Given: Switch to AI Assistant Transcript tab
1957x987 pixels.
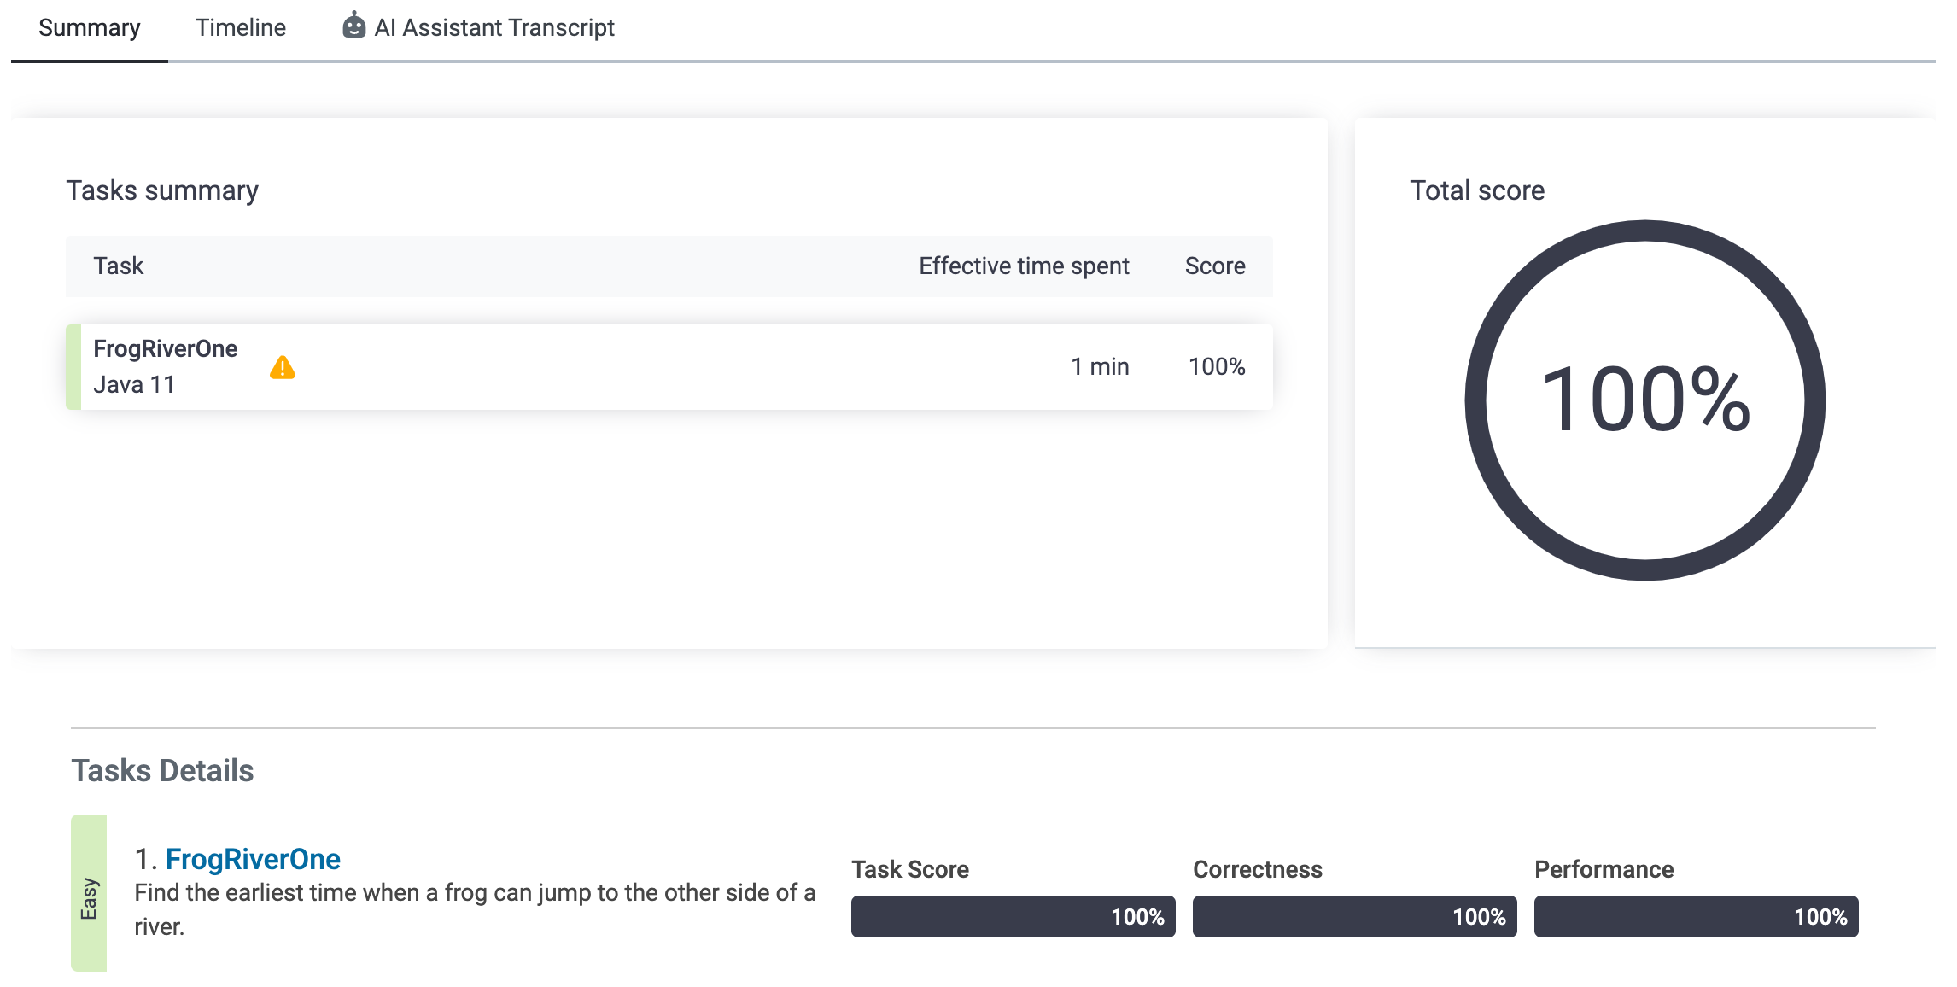Looking at the screenshot, I should (x=494, y=28).
